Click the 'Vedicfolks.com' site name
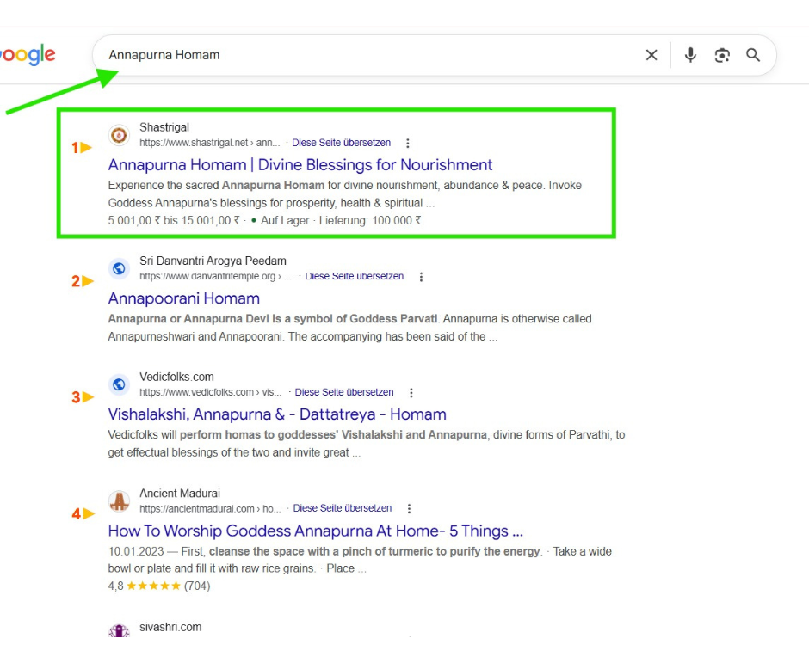Screen dimensions: 809x663 point(176,377)
